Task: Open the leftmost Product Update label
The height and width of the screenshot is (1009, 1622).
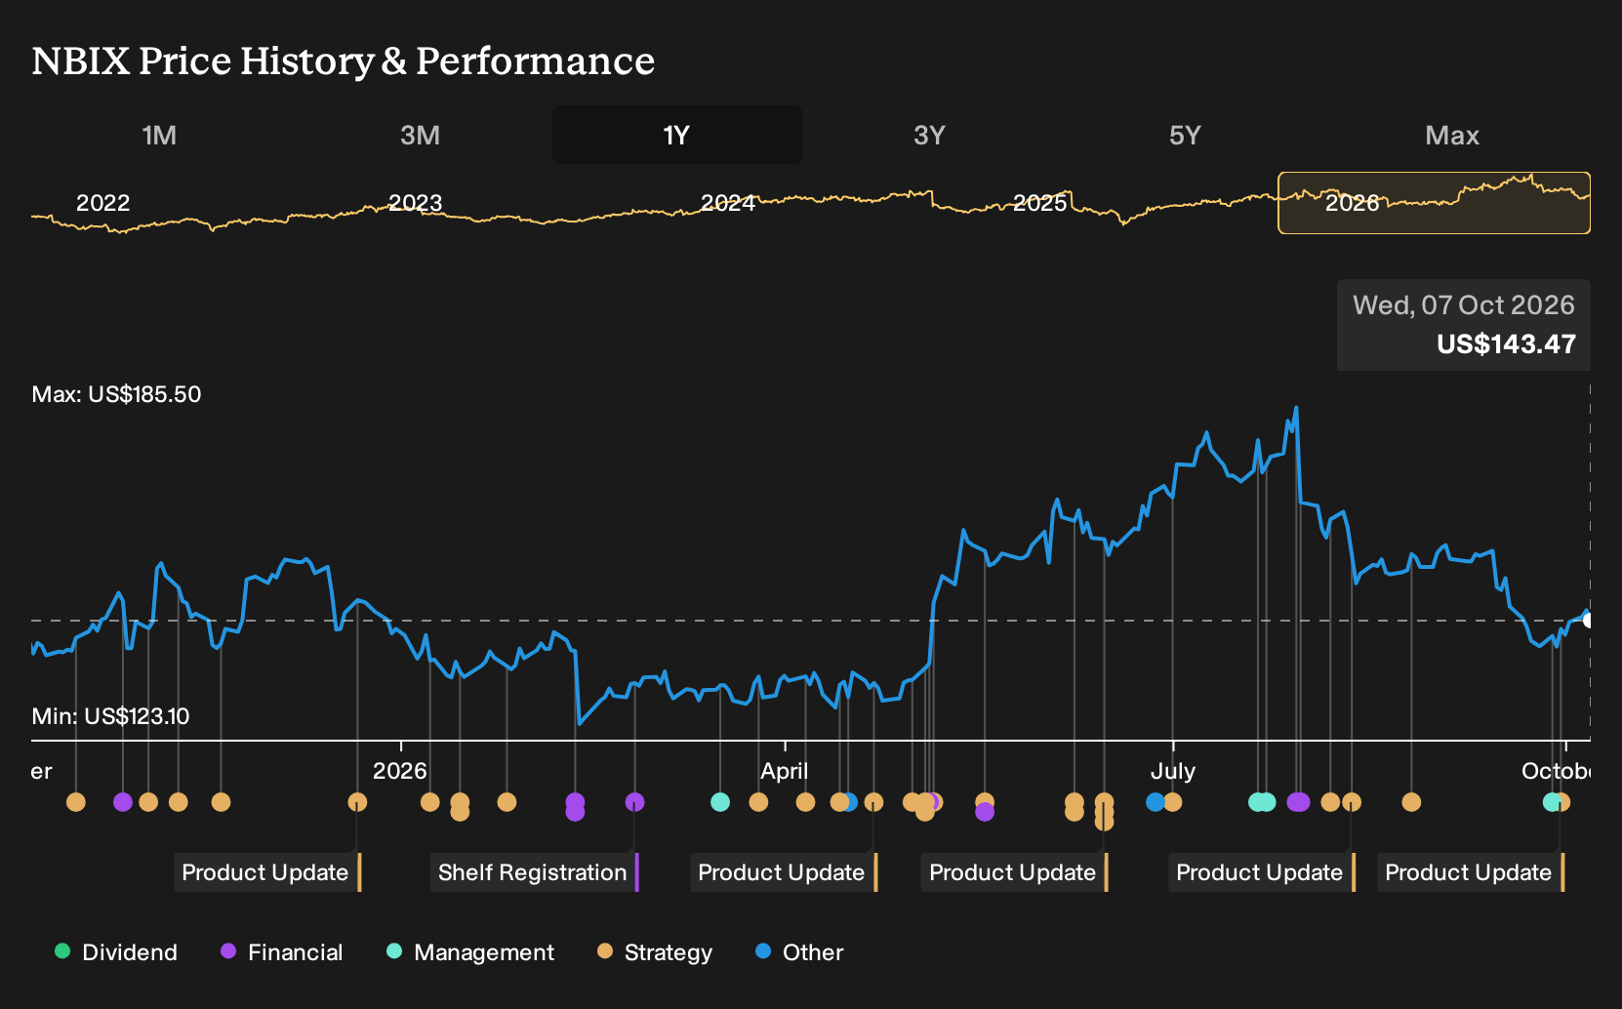Action: coord(267,872)
